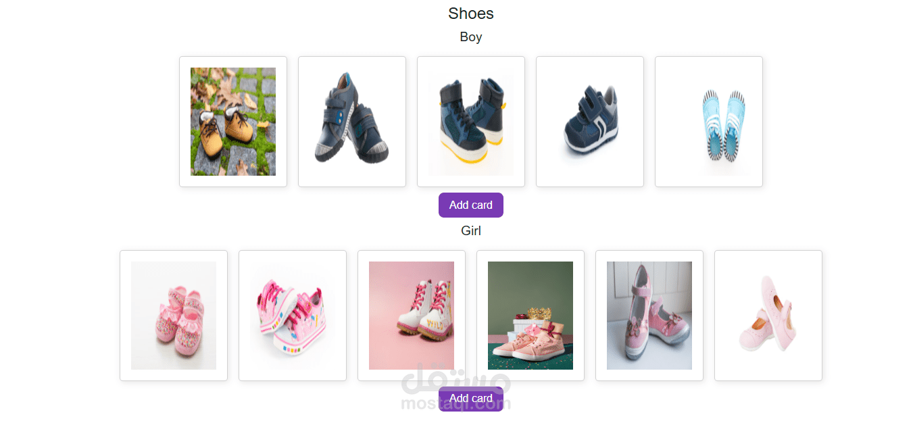Choose the single navy sneaker with white sole
This screenshot has width=913, height=421.
pos(590,122)
